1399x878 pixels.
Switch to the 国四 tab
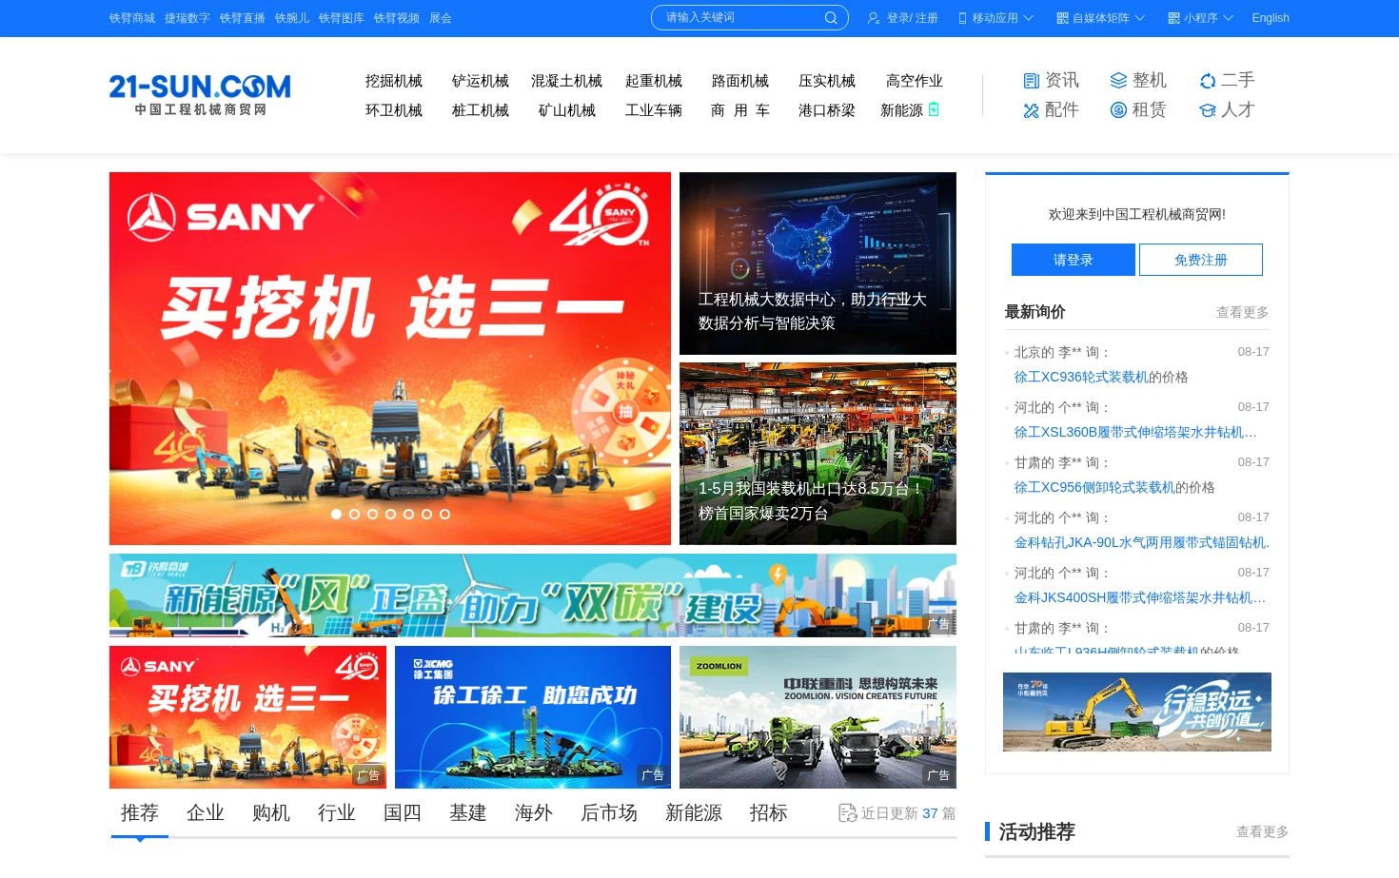click(x=403, y=813)
